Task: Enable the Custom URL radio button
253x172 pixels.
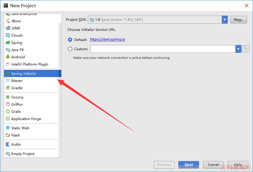Action: (70, 49)
